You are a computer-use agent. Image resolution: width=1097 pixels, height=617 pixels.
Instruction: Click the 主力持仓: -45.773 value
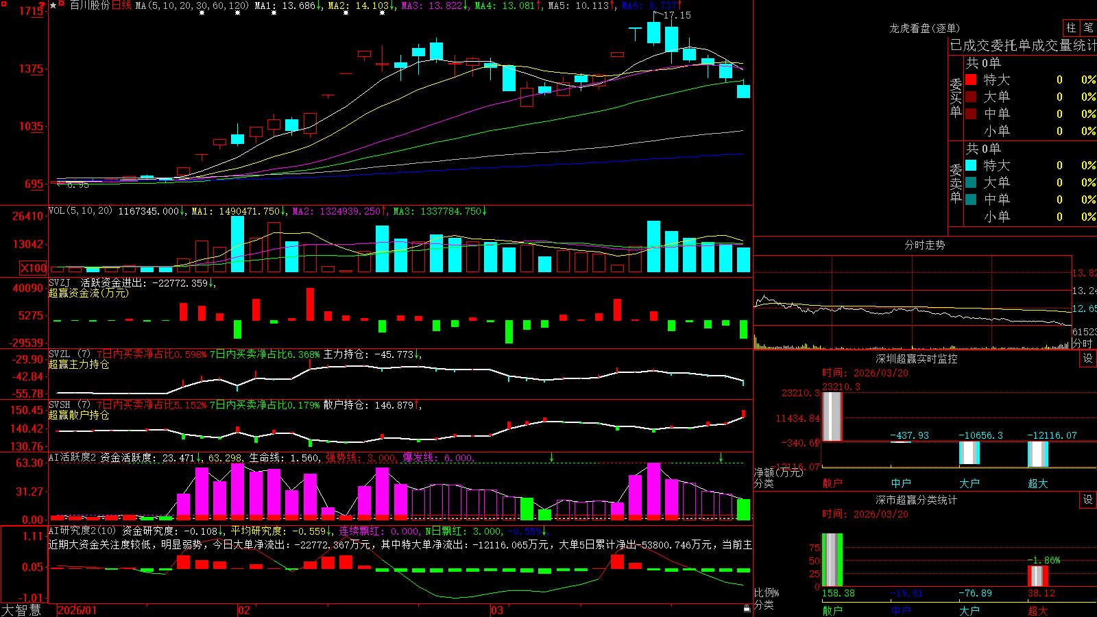click(x=372, y=354)
